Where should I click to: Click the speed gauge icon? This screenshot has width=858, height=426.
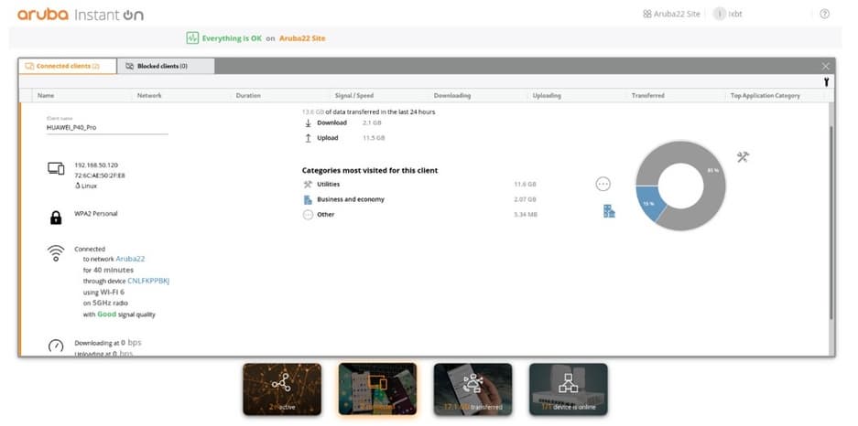point(56,346)
